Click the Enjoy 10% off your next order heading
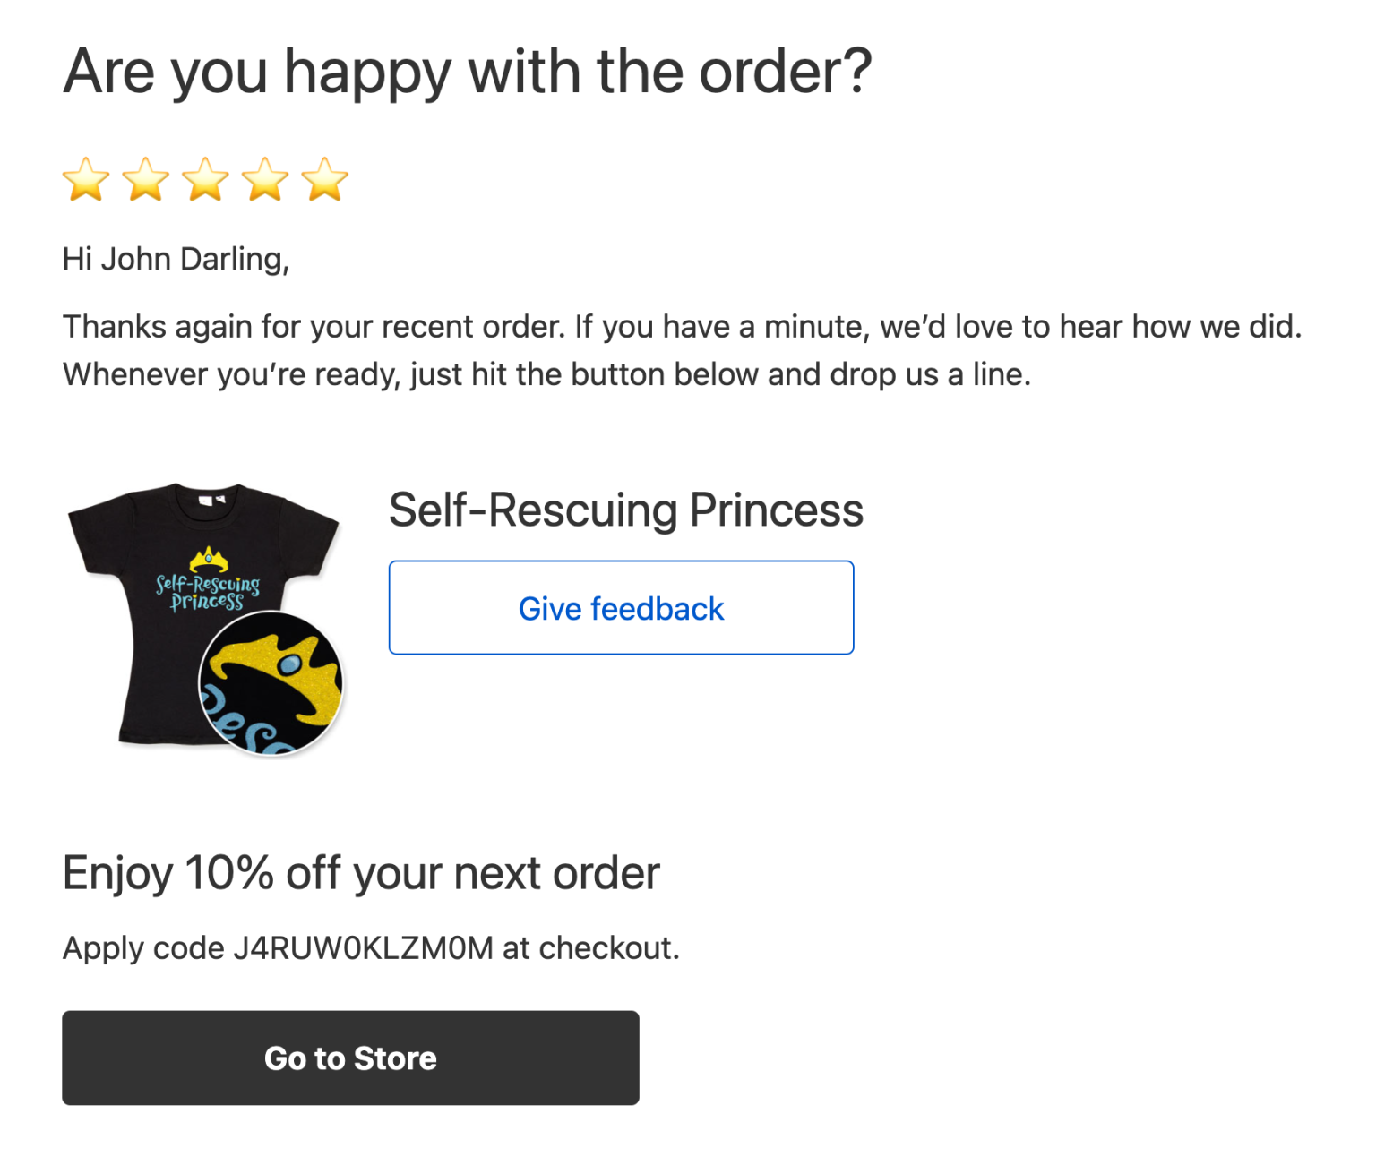This screenshot has width=1376, height=1165. 360,872
